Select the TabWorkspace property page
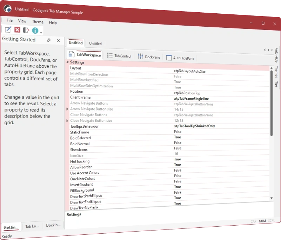 [85, 55]
